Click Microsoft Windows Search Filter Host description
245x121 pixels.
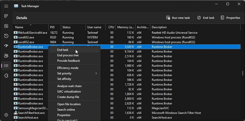coord(176,113)
